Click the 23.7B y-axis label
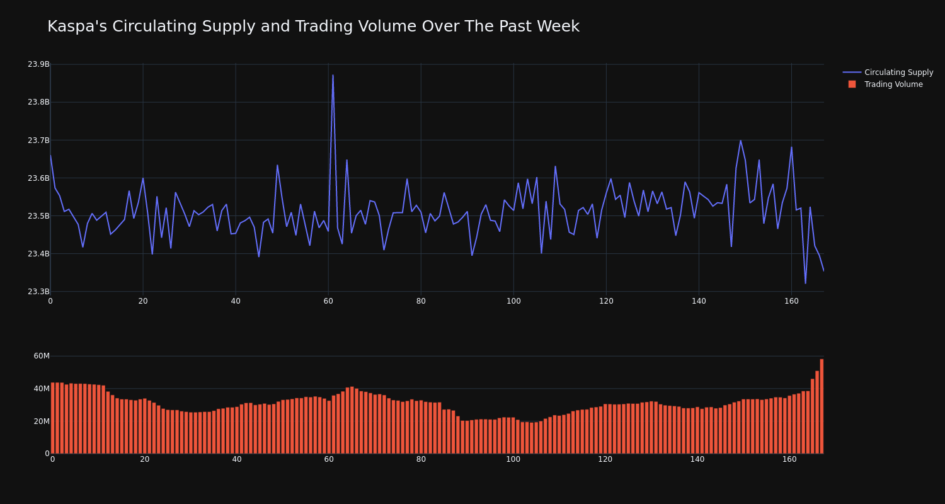The image size is (945, 504). click(x=38, y=140)
